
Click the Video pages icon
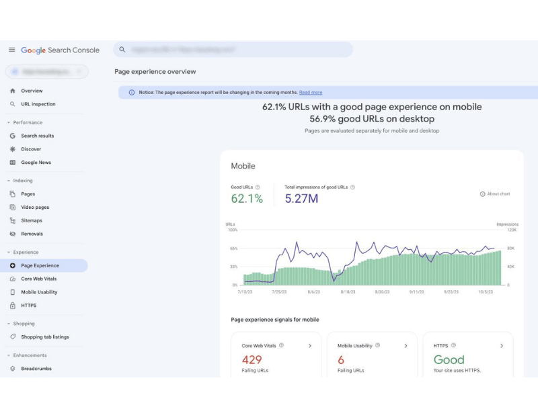point(13,208)
